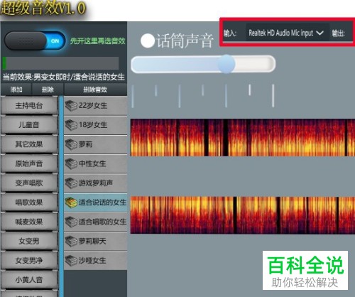Open the 女变男净 category
355x297 pixels.
[x=29, y=261]
